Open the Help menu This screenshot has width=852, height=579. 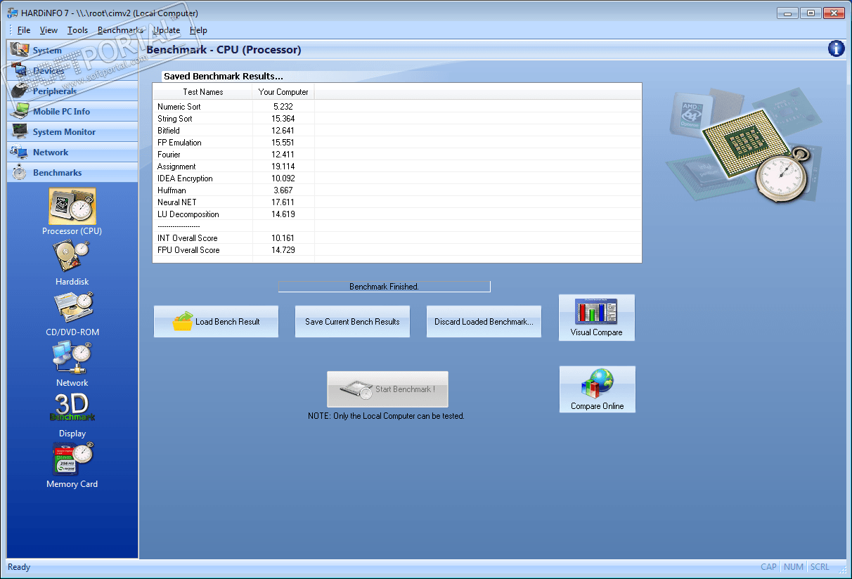pyautogui.click(x=199, y=30)
